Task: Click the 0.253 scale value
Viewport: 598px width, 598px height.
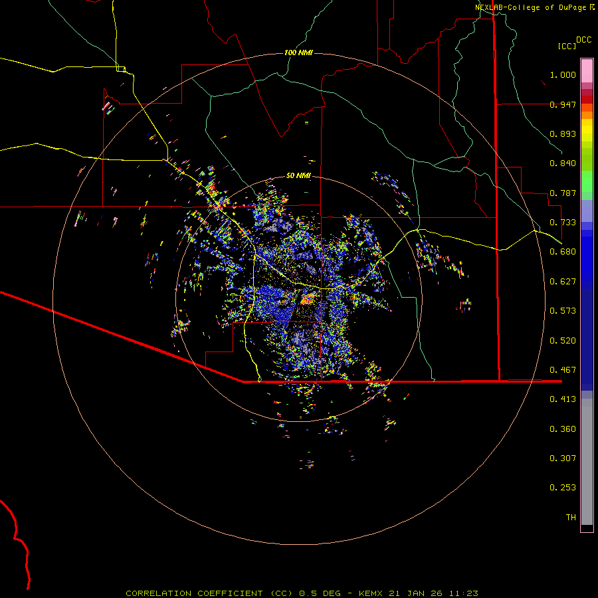Action: pyautogui.click(x=563, y=488)
